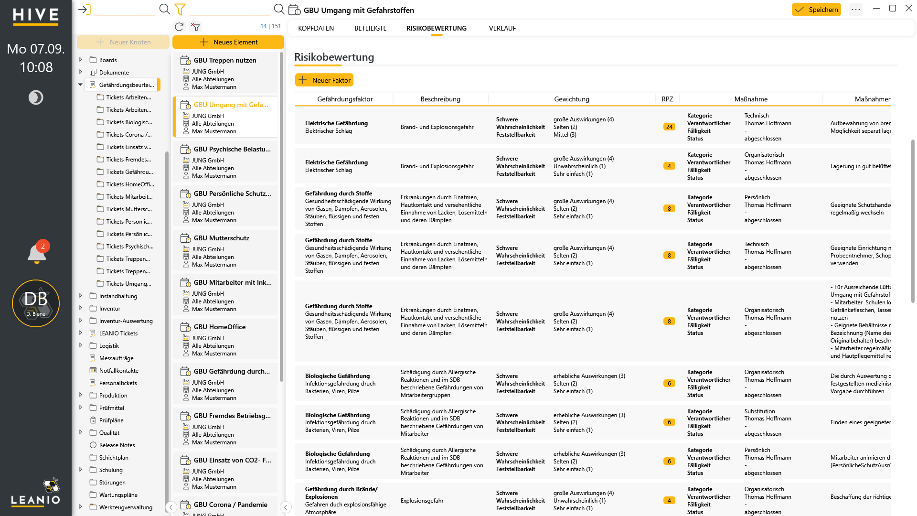Collapse the element list panel with chevron
The image size is (917, 516).
click(x=286, y=507)
